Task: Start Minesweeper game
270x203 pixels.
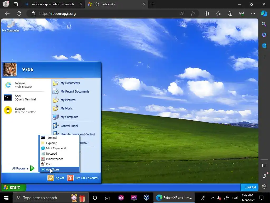Action: (x=60, y=159)
